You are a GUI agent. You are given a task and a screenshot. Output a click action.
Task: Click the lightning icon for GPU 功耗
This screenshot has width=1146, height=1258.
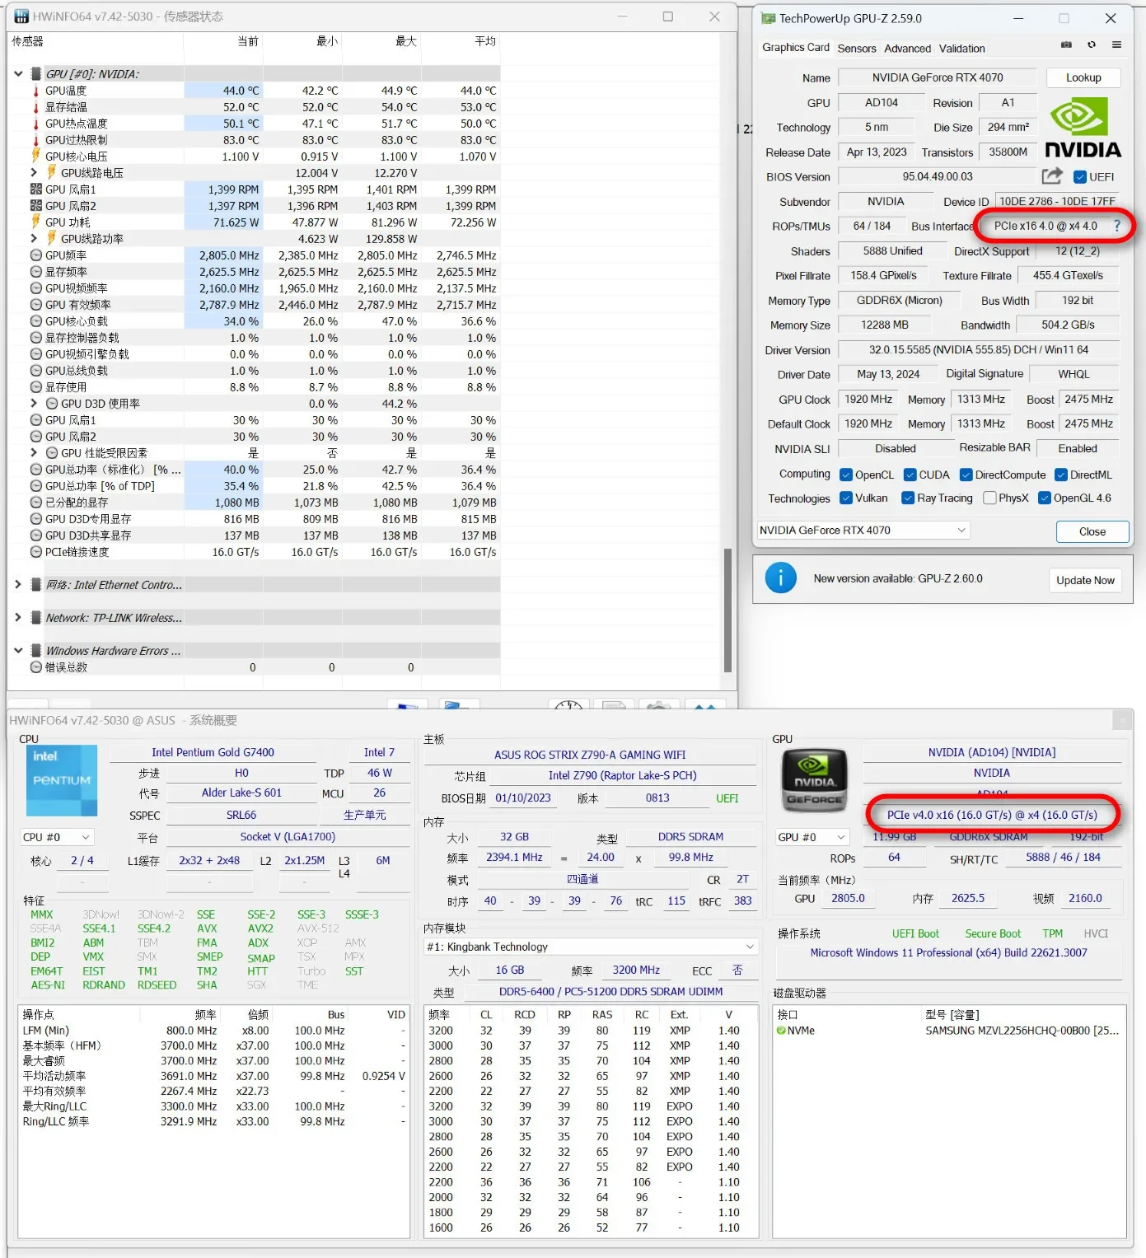point(36,222)
